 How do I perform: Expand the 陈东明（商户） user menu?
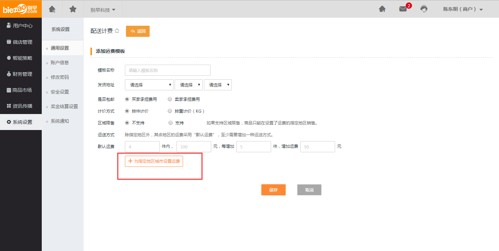click(463, 9)
